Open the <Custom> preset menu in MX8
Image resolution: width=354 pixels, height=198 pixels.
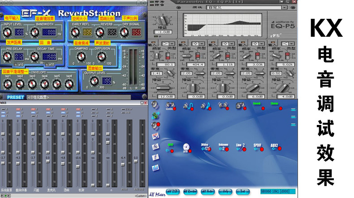click(140, 196)
